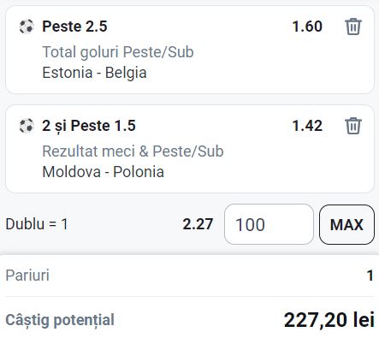The height and width of the screenshot is (338, 379).
Task: Focus the stake input showing 100
Action: [x=269, y=224]
